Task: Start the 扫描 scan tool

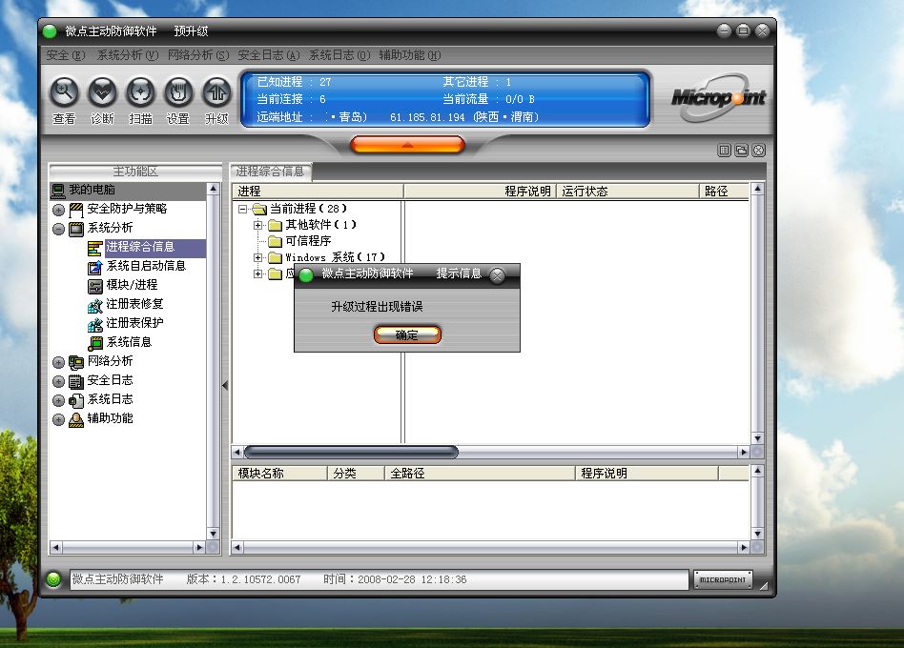Action: [141, 92]
